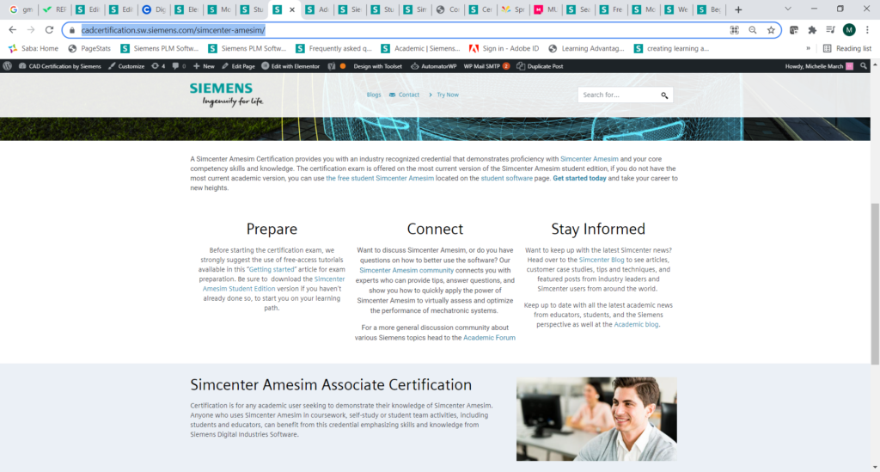Open the Sign in - Adobe ID bookmark

coord(504,49)
